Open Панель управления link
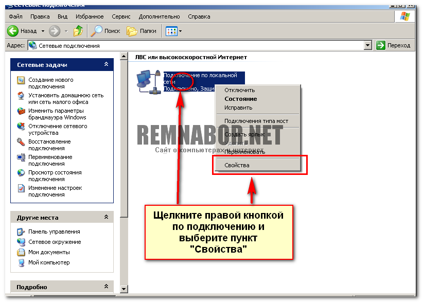Image resolution: width=422 pixels, height=302 pixels. (x=54, y=232)
